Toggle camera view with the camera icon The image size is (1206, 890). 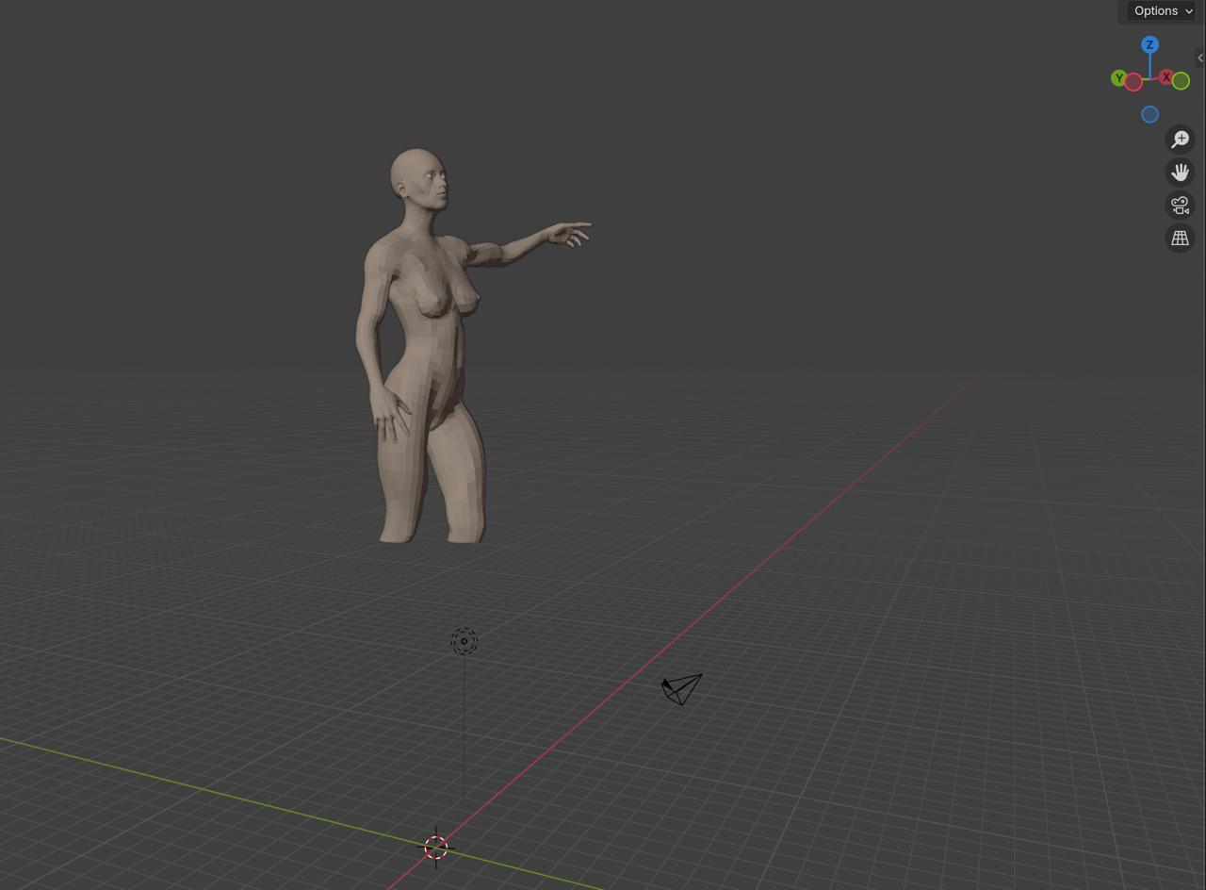click(x=1180, y=206)
